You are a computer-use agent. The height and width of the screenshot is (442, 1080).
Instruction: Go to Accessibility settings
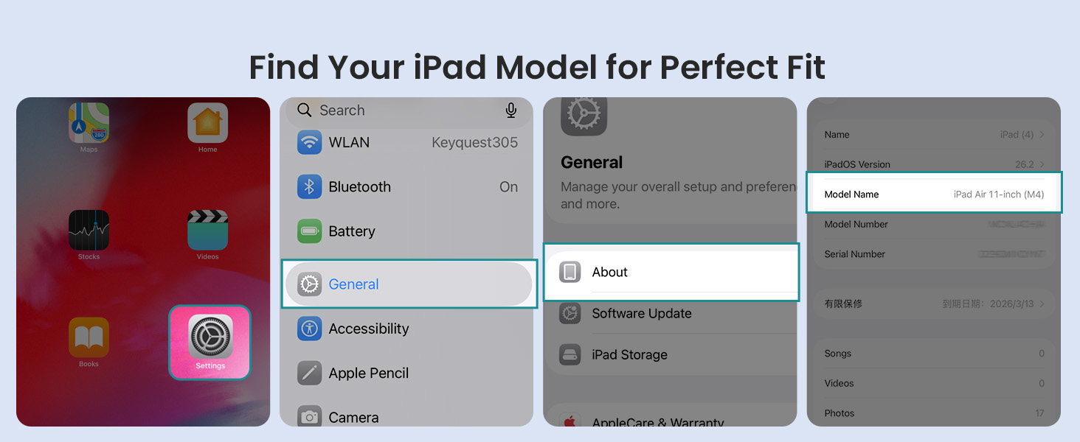click(406, 329)
